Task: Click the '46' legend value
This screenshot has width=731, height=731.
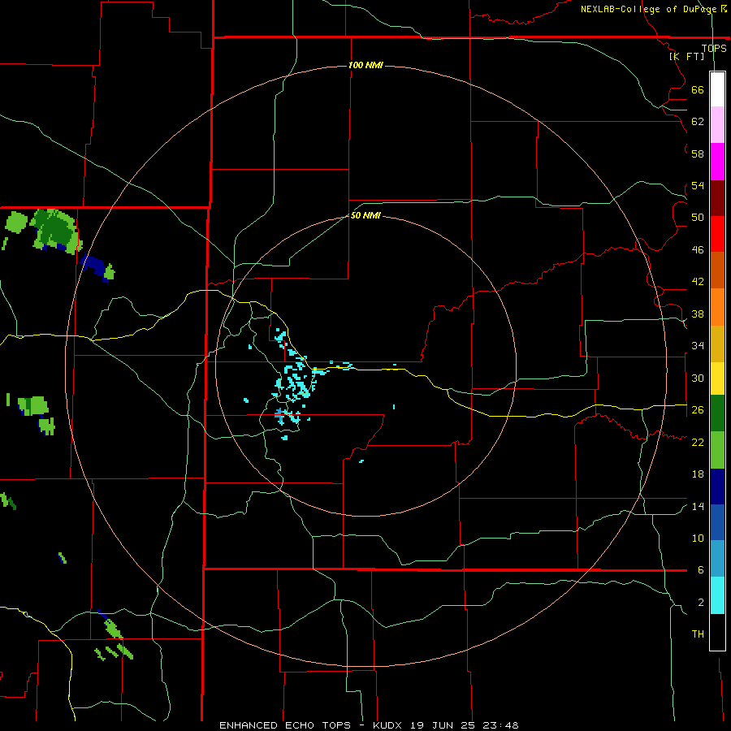Action: coord(698,249)
